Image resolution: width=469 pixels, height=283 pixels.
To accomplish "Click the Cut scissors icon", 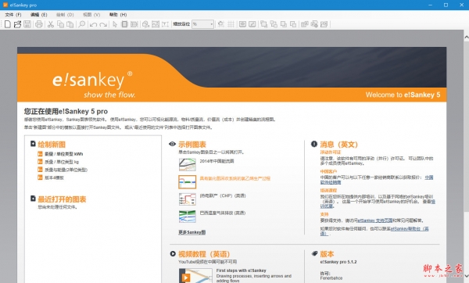I will click(x=51, y=24).
